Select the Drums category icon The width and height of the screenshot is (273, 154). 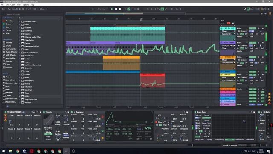point(4,46)
